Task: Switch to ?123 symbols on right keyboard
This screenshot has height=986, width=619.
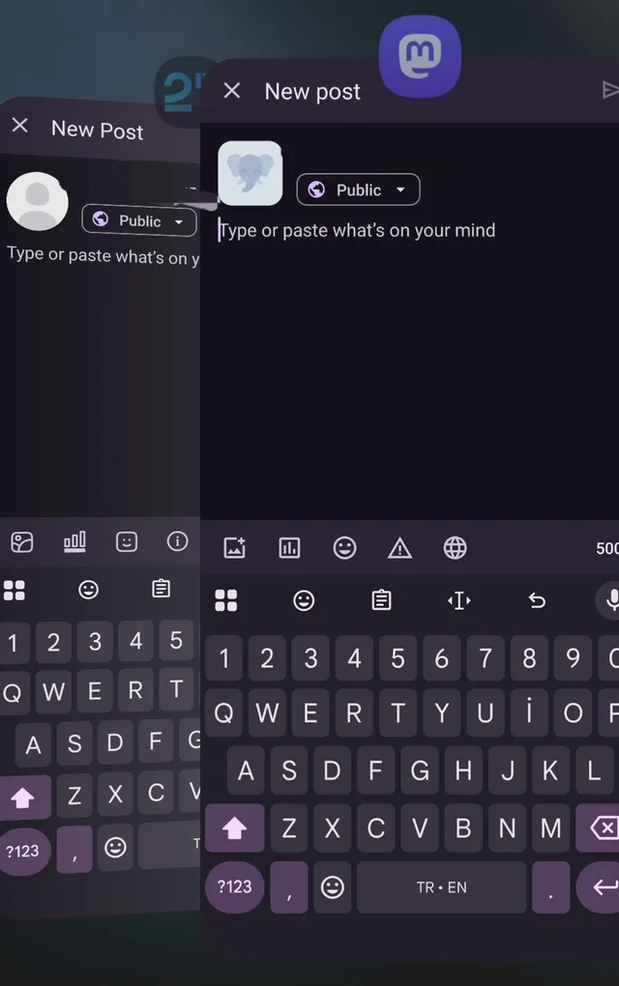Action: (x=235, y=887)
